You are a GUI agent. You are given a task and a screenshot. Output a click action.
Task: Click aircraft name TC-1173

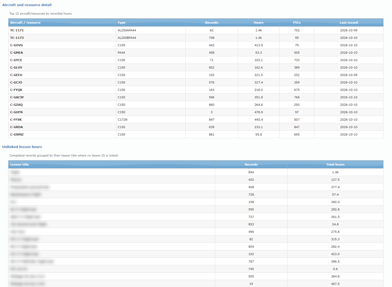[17, 38]
